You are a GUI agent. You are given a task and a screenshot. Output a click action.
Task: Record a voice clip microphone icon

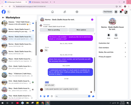click(41, 96)
